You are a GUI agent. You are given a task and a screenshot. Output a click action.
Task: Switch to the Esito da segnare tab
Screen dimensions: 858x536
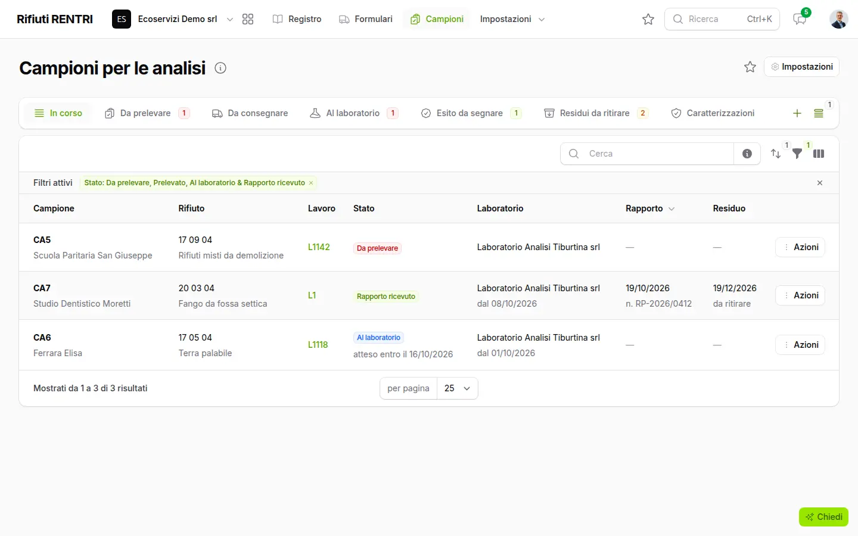click(471, 113)
